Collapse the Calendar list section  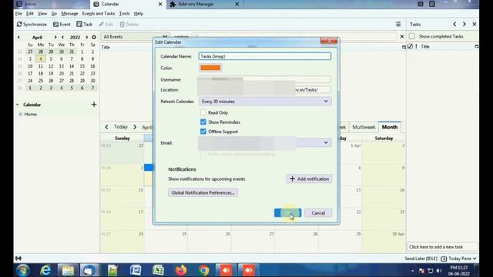(x=18, y=105)
